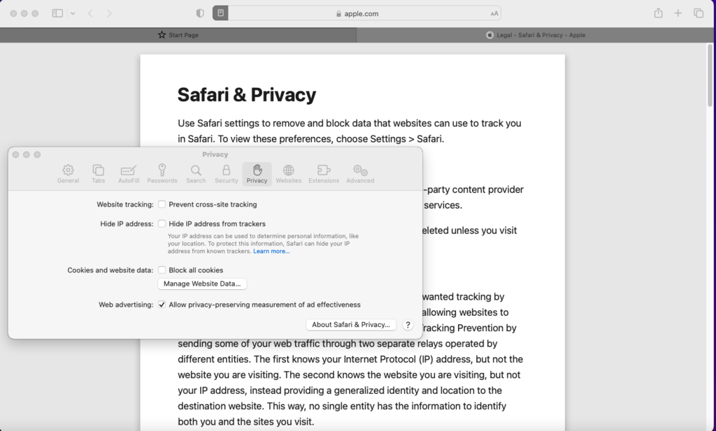
Task: Open help with the question mark button
Action: tap(408, 325)
